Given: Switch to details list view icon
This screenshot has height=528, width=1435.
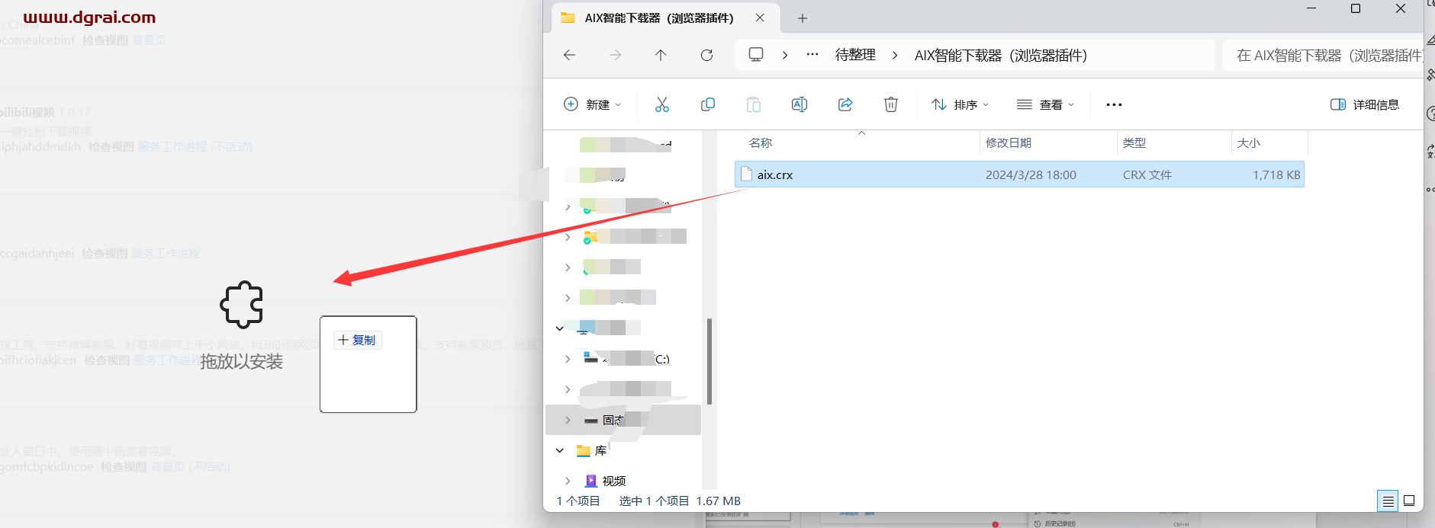Looking at the screenshot, I should [1388, 501].
